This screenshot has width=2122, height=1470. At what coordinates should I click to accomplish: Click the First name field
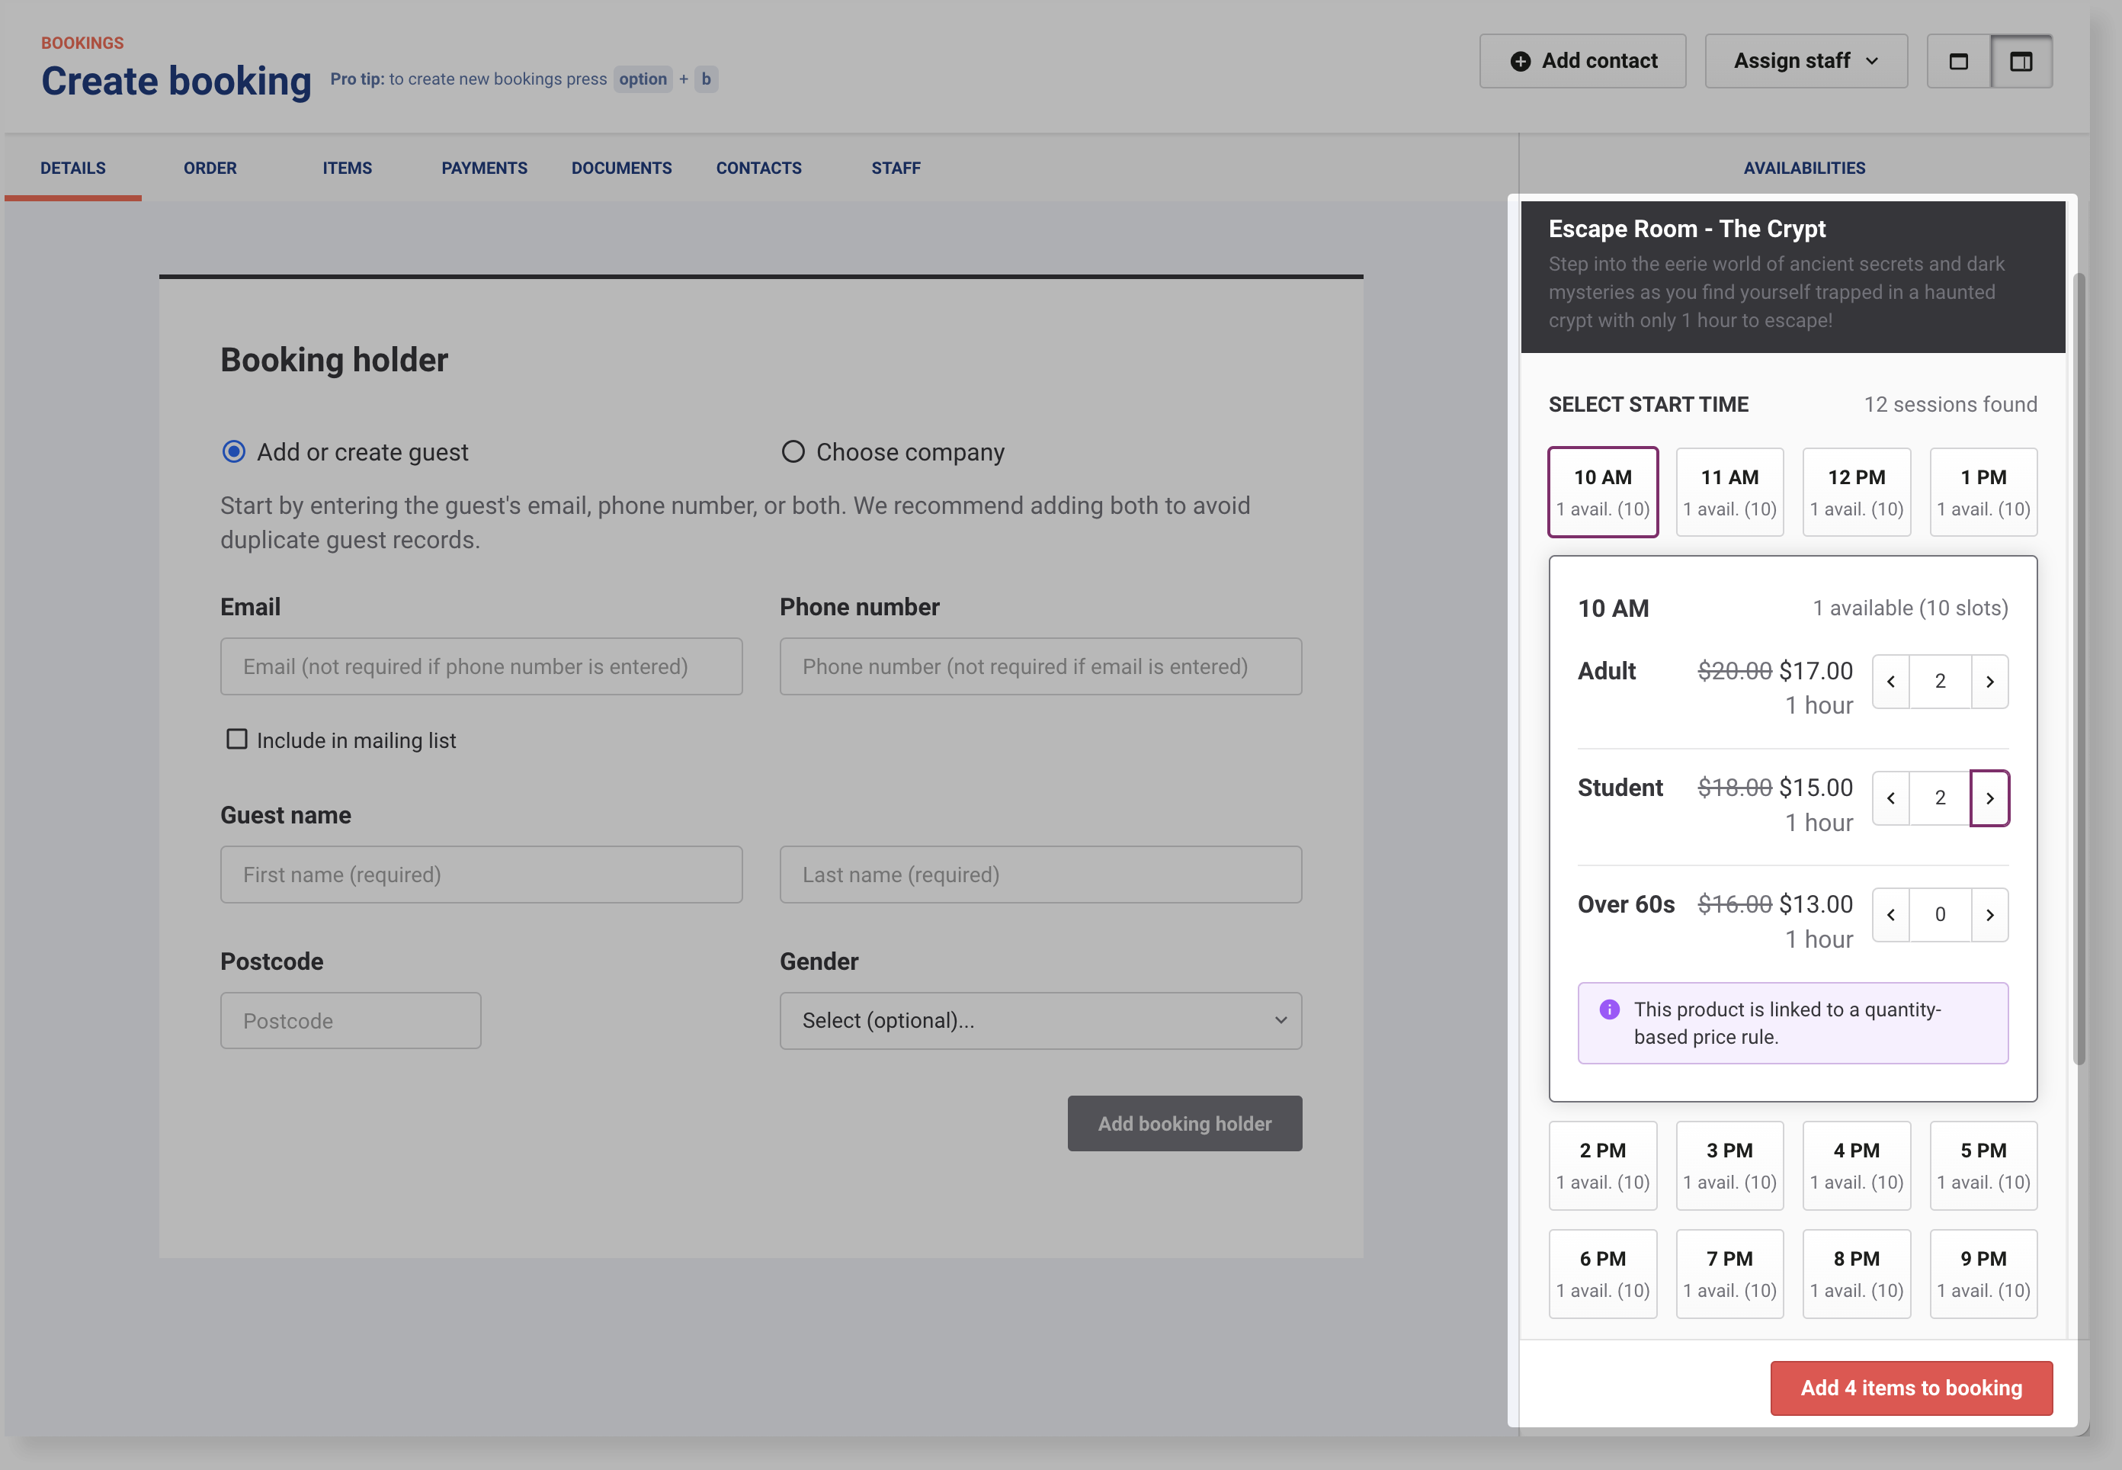(x=482, y=875)
